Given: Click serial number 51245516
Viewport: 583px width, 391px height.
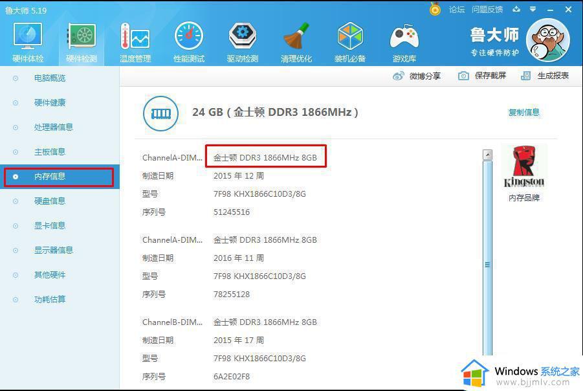Looking at the screenshot, I should pos(232,212).
